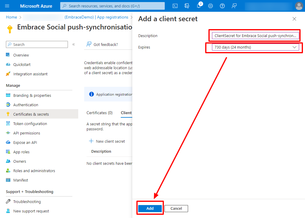The width and height of the screenshot is (305, 218).
Task: Open the feedback icon in top bar
Action: tap(234, 6)
